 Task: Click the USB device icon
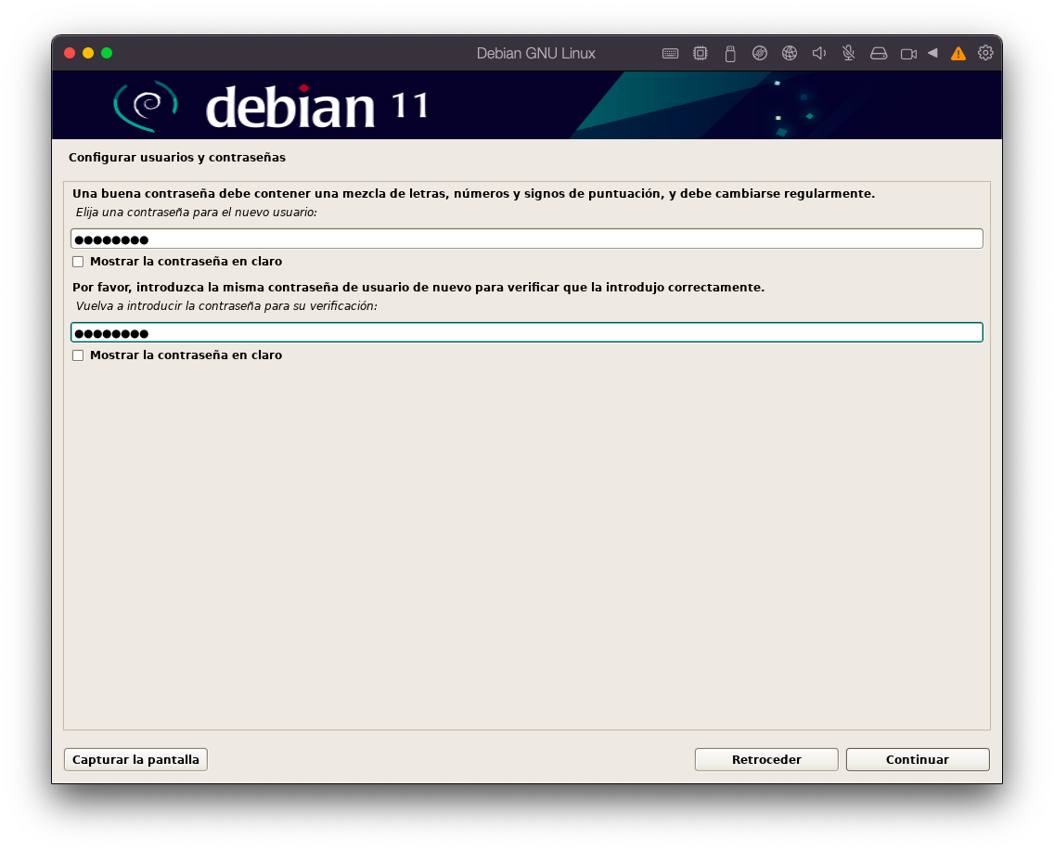click(x=729, y=54)
